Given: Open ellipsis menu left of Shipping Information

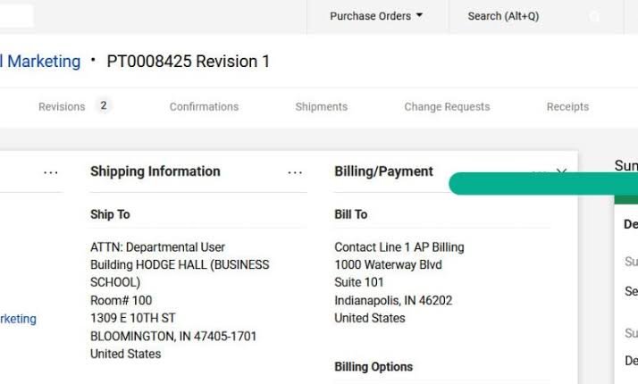Looking at the screenshot, I should [51, 173].
